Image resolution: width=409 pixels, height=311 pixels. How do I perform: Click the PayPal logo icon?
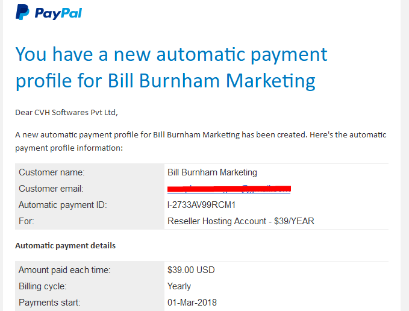pyautogui.click(x=22, y=12)
